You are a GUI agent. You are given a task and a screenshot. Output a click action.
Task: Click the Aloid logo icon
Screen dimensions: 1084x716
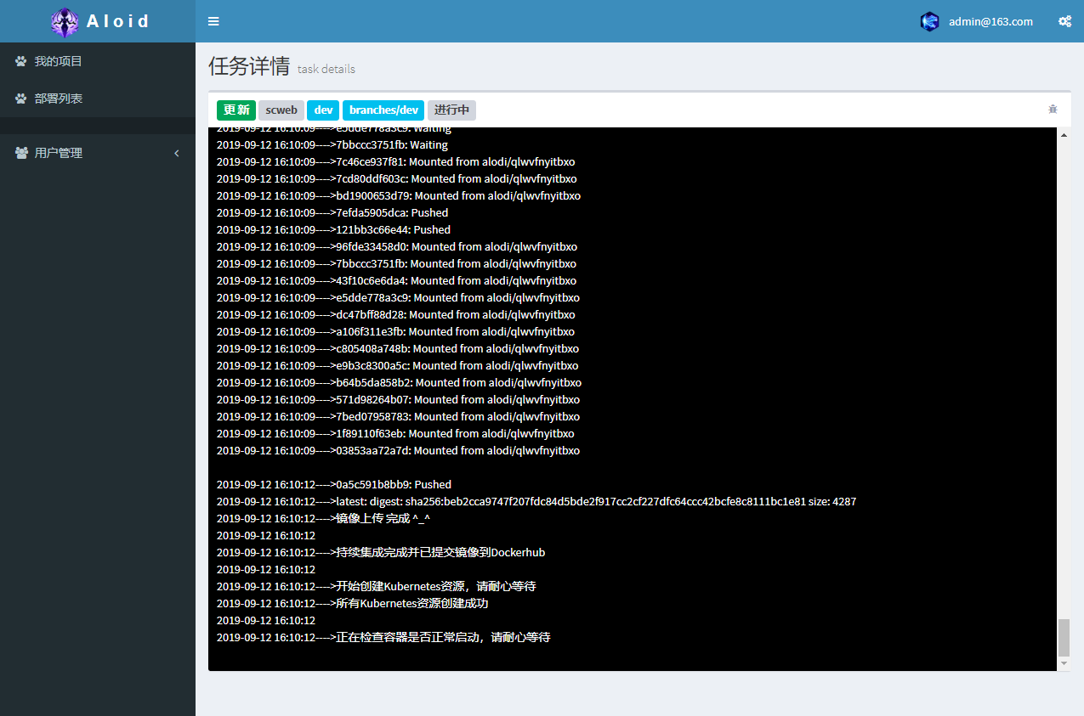coord(65,22)
